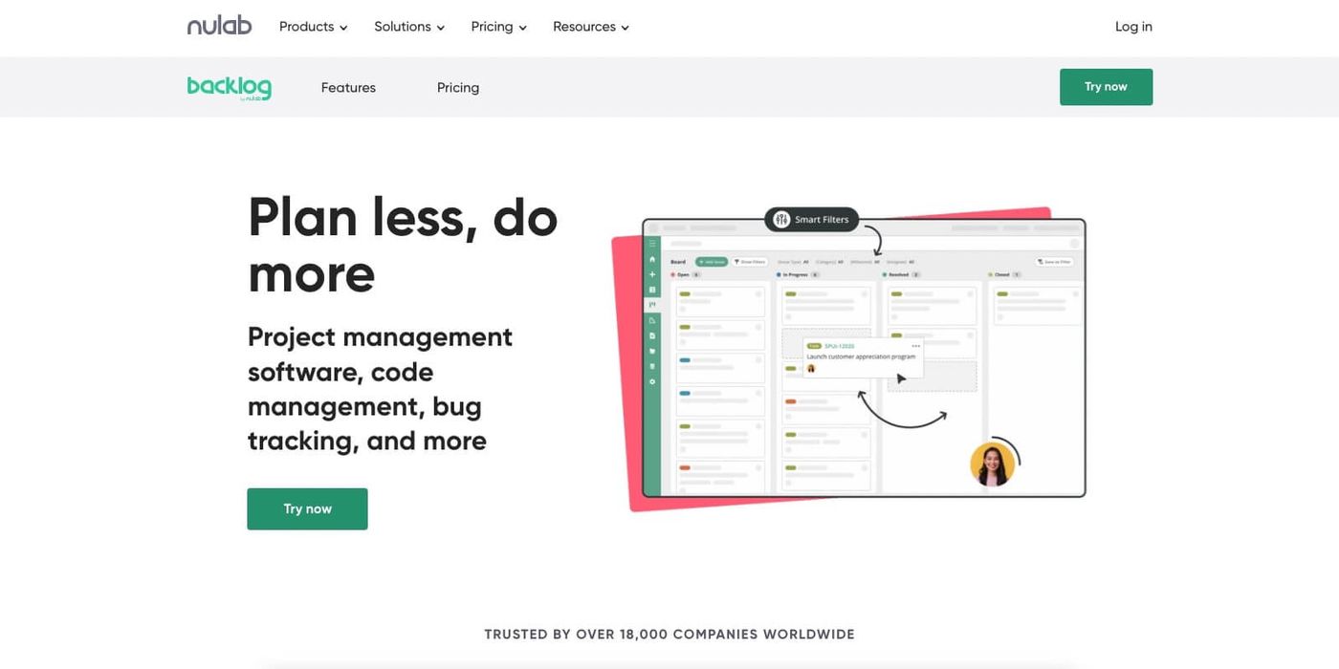The width and height of the screenshot is (1339, 669).
Task: Click the Log in link
Action: [1133, 27]
